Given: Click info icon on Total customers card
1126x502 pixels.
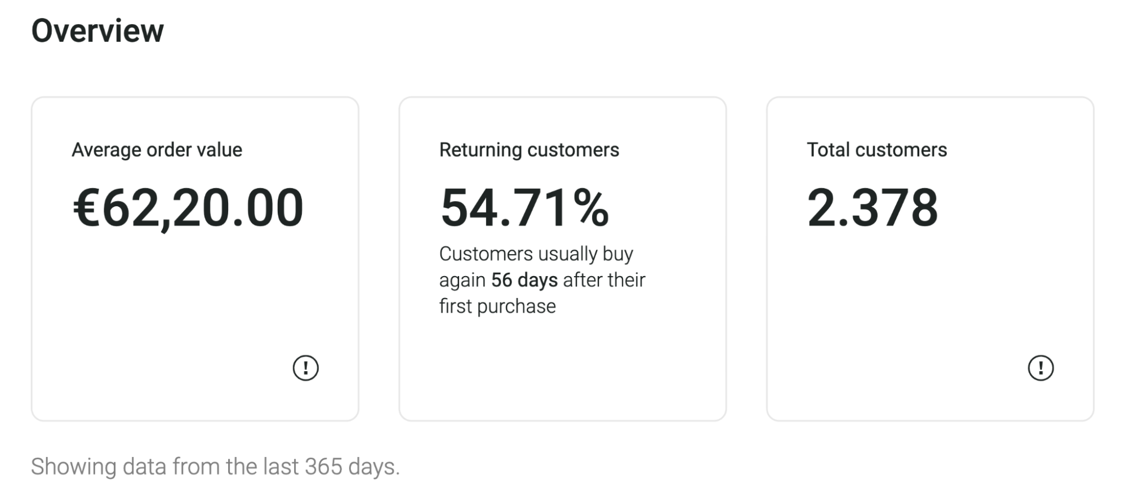Looking at the screenshot, I should tap(1040, 368).
